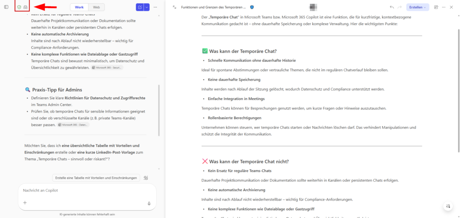Screen dimensions: 460x218
Task: Click the plus icon to add attachment
Action: pos(25,203)
